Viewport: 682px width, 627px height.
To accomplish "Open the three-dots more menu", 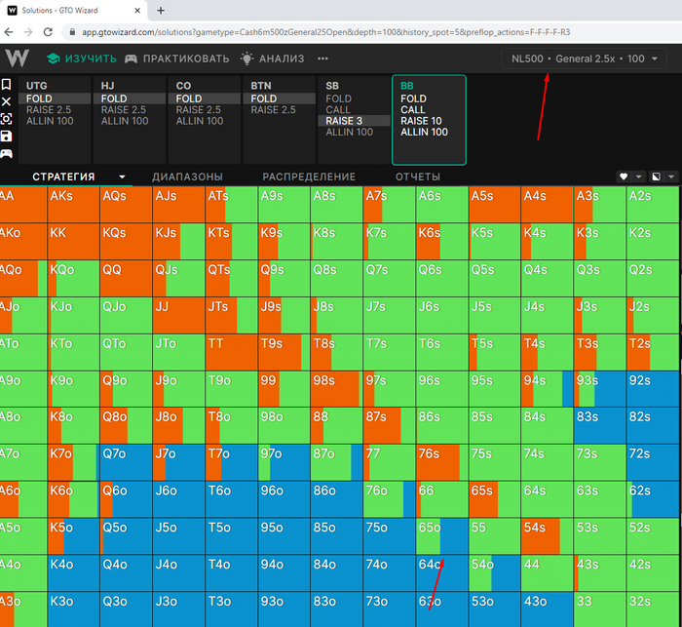I will pyautogui.click(x=322, y=59).
